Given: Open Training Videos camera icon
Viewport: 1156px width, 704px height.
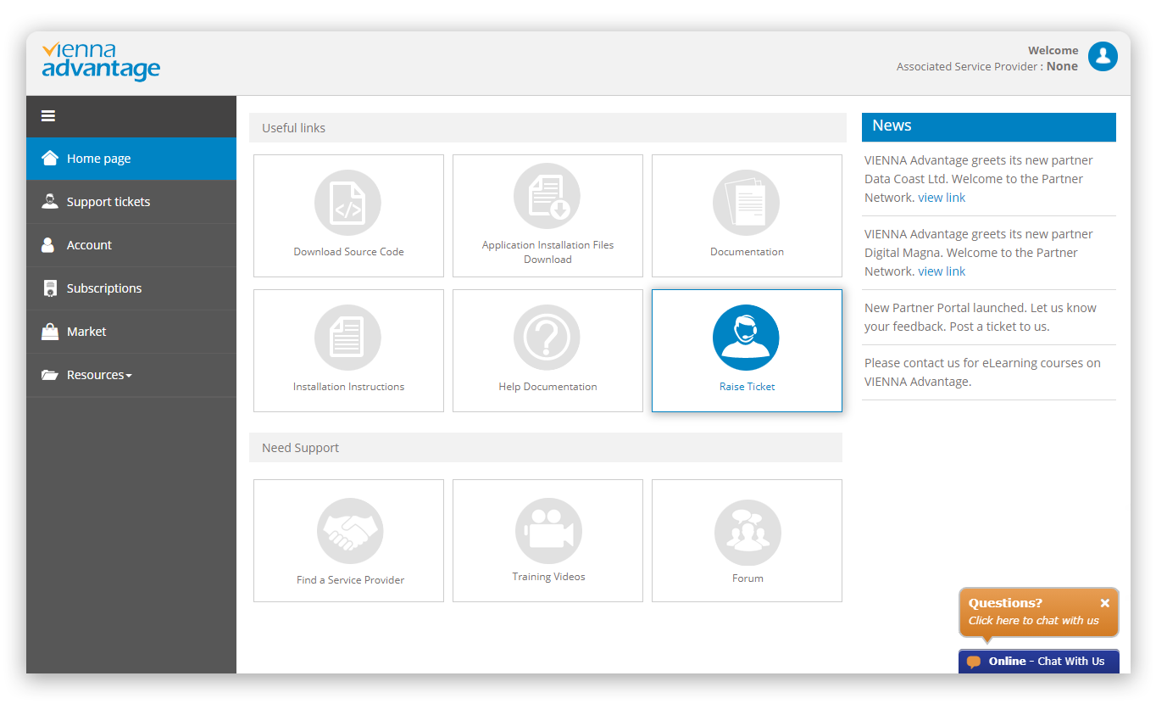Looking at the screenshot, I should [x=548, y=531].
